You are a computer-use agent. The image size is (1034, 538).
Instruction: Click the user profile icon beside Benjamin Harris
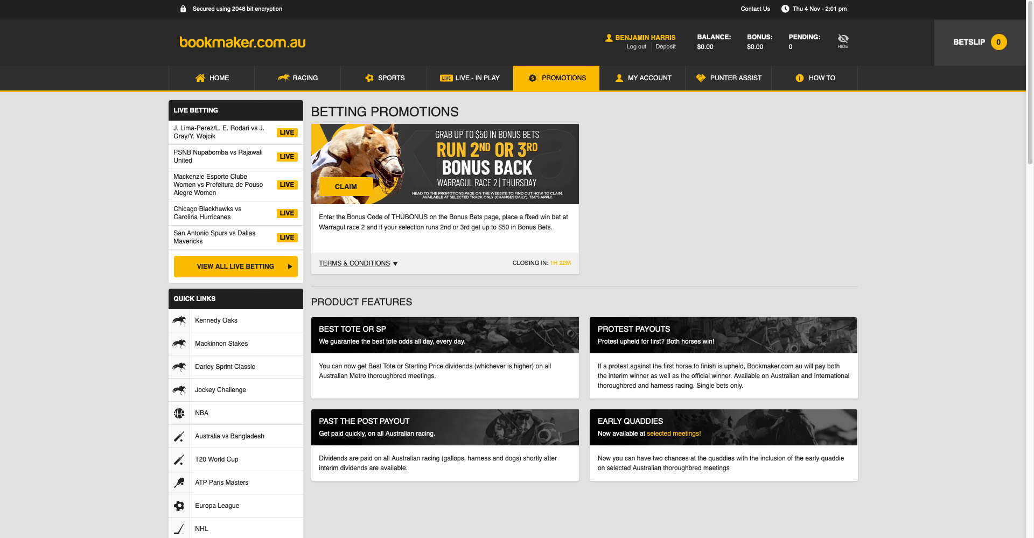[609, 38]
